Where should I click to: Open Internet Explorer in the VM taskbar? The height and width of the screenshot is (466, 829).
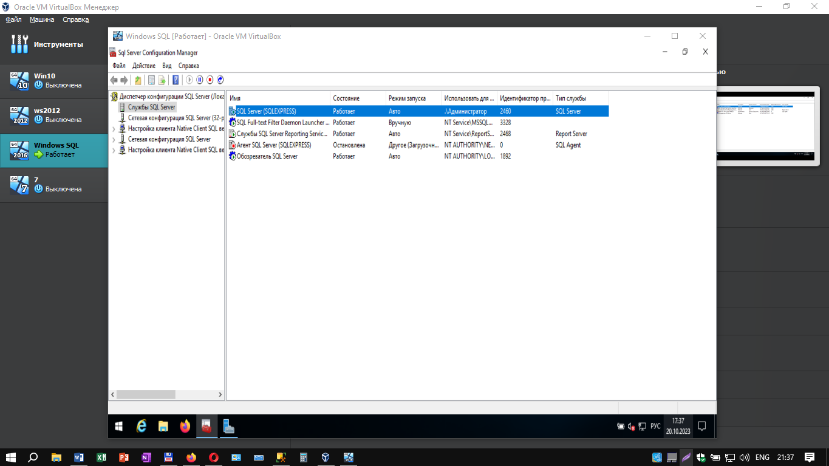coord(142,427)
